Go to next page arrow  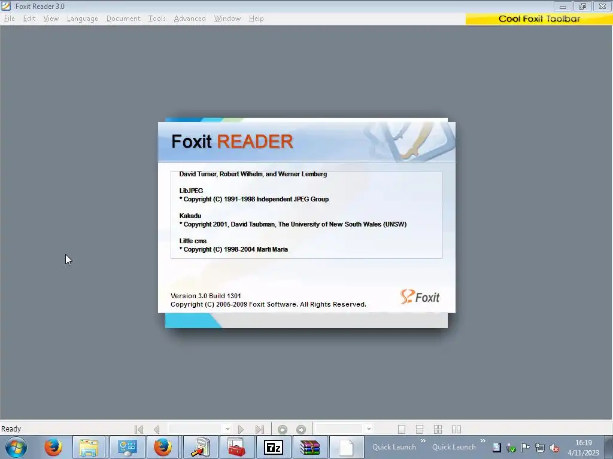point(241,429)
